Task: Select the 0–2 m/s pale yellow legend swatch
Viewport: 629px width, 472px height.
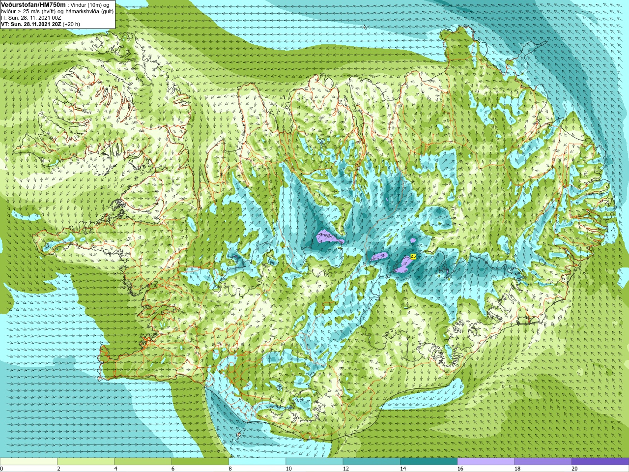Action: click(29, 462)
